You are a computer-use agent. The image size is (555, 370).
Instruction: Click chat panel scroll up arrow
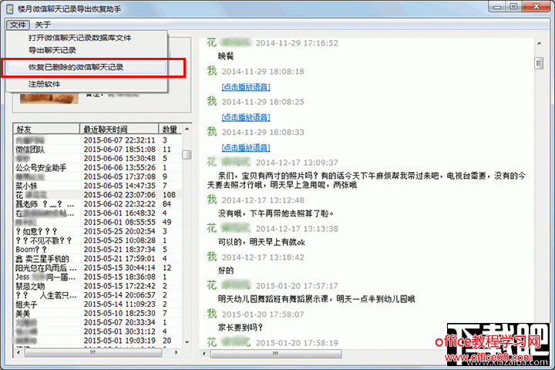tap(539, 43)
